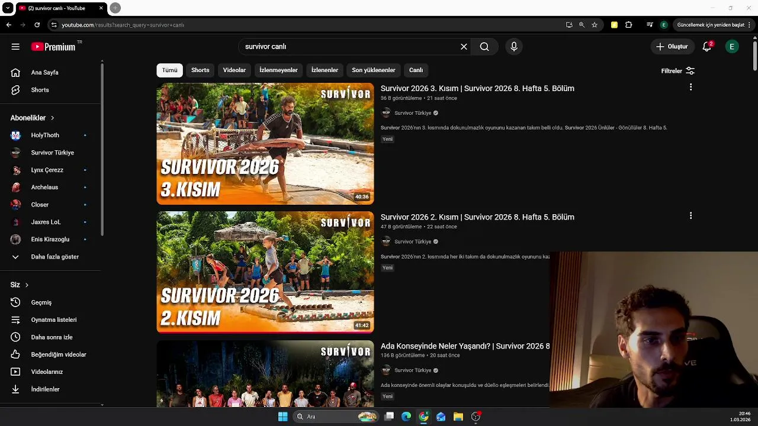The height and width of the screenshot is (426, 758).
Task: Select the Son yüklenenler filter chip
Action: pos(374,70)
